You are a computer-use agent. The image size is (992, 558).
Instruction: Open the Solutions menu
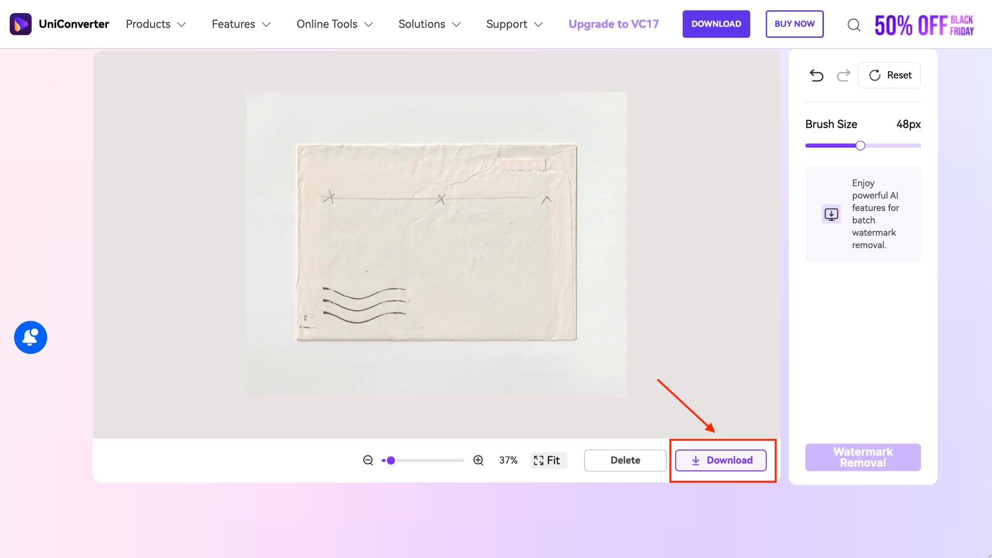click(x=429, y=24)
